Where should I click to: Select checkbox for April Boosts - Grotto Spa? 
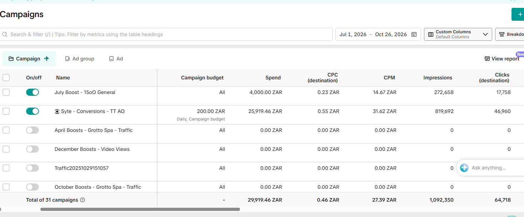point(6,130)
